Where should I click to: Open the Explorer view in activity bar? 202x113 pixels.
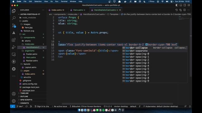(x=14, y=11)
